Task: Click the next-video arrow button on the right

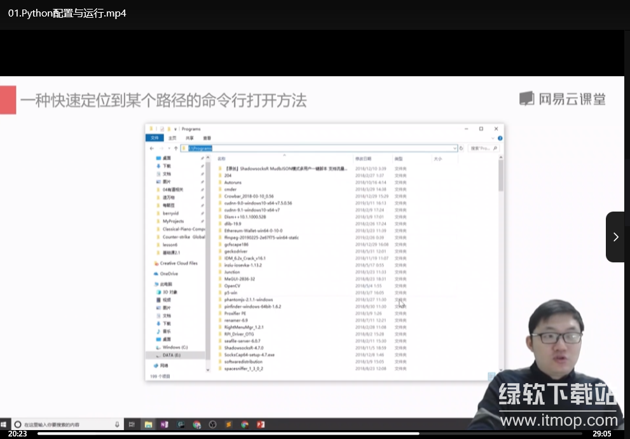Action: click(x=615, y=237)
